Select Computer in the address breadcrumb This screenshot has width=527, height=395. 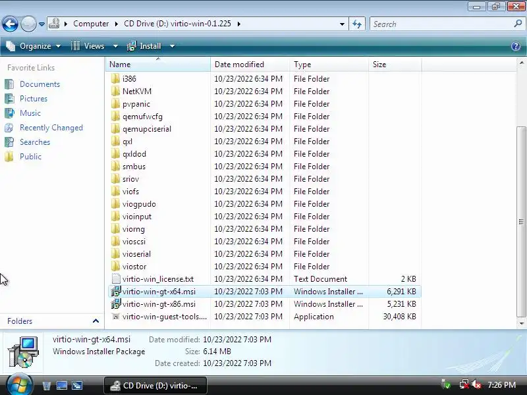91,24
